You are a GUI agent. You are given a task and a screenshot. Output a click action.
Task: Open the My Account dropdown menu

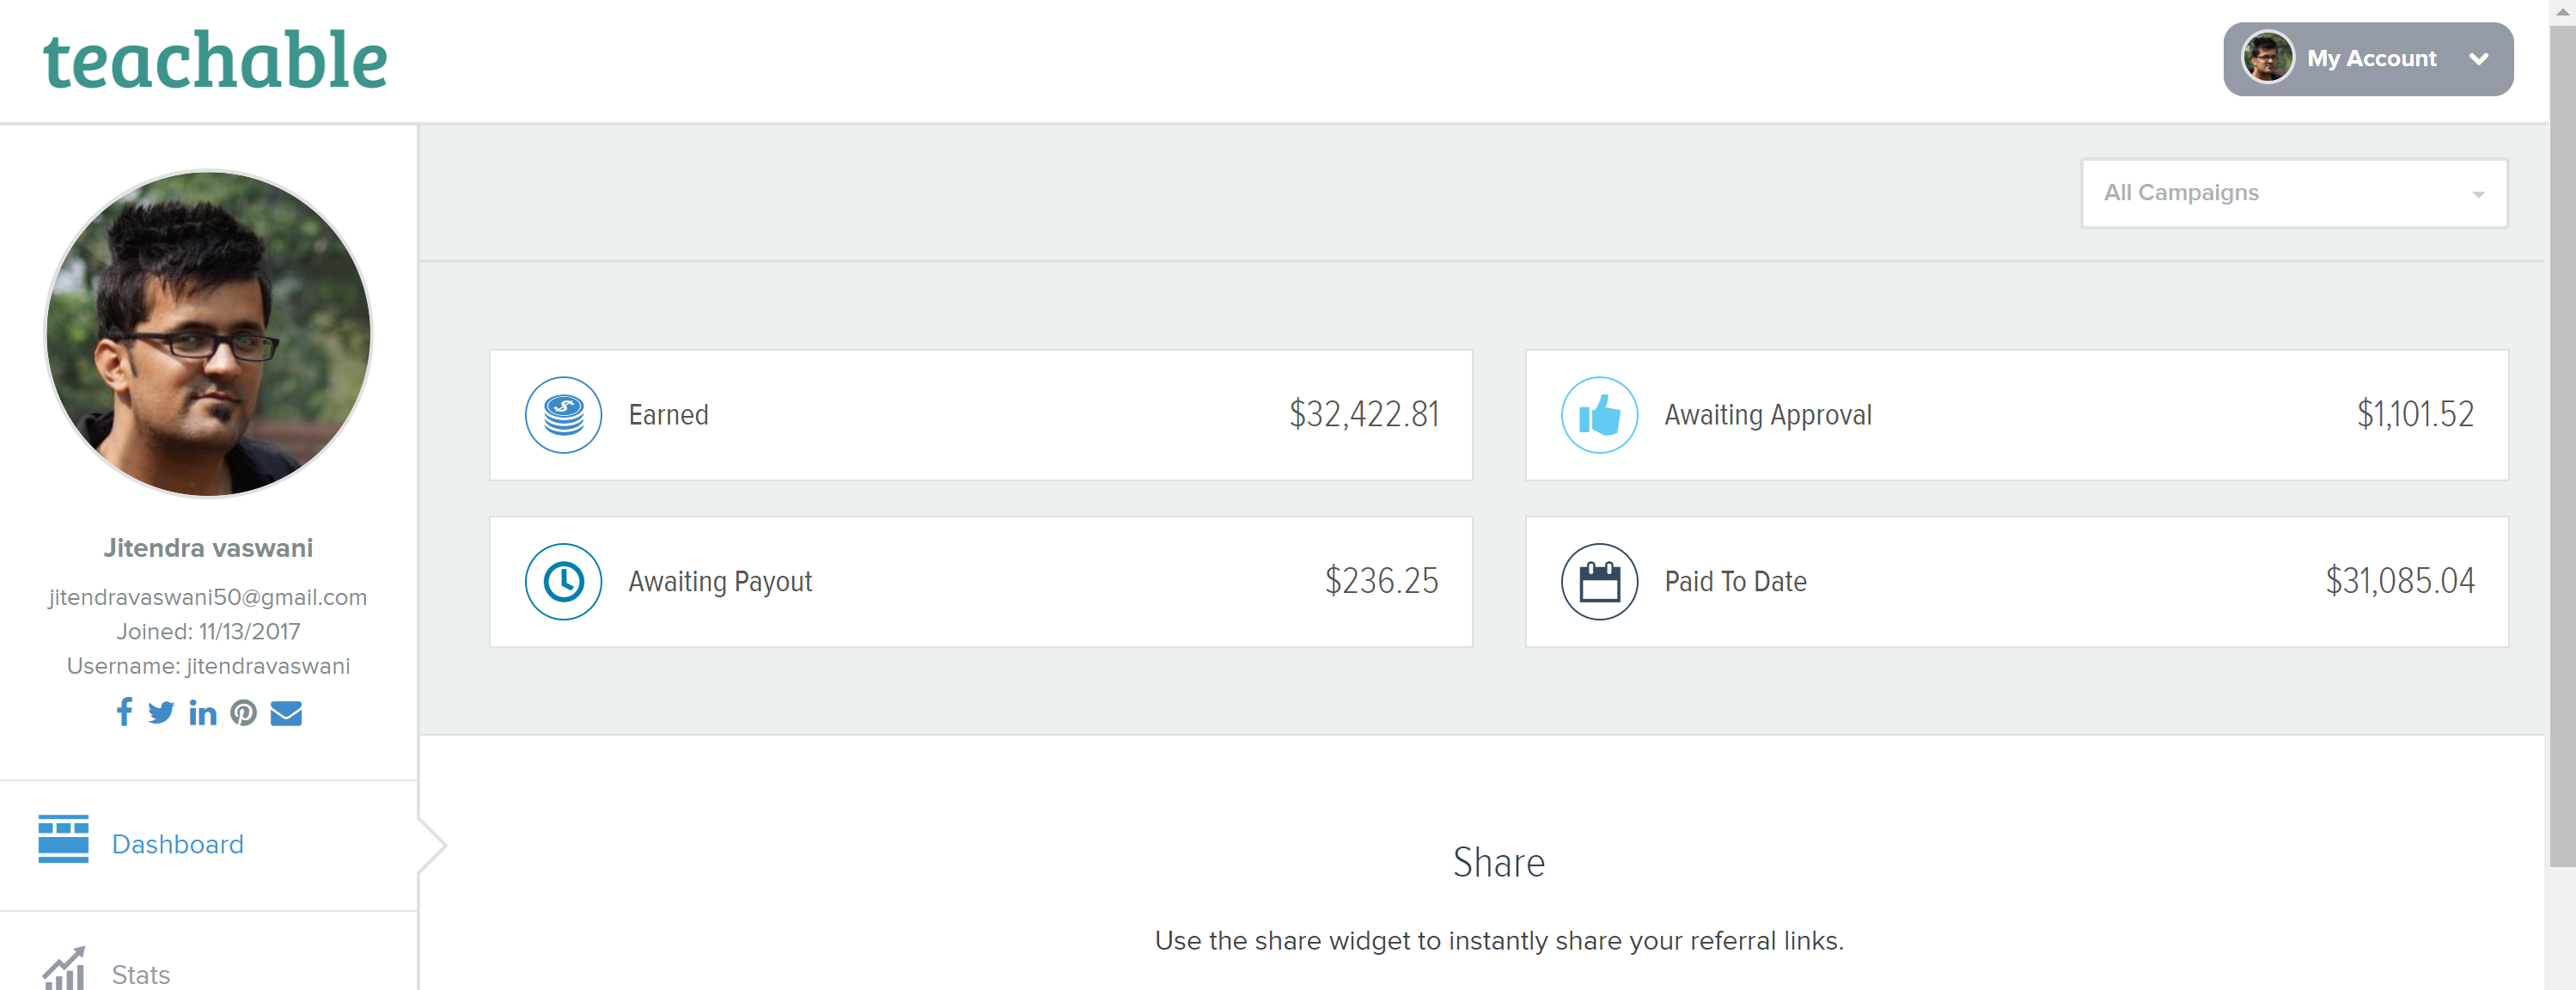click(2370, 59)
